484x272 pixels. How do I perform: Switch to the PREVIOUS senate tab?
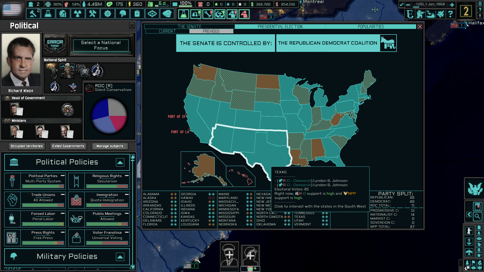pos(211,31)
